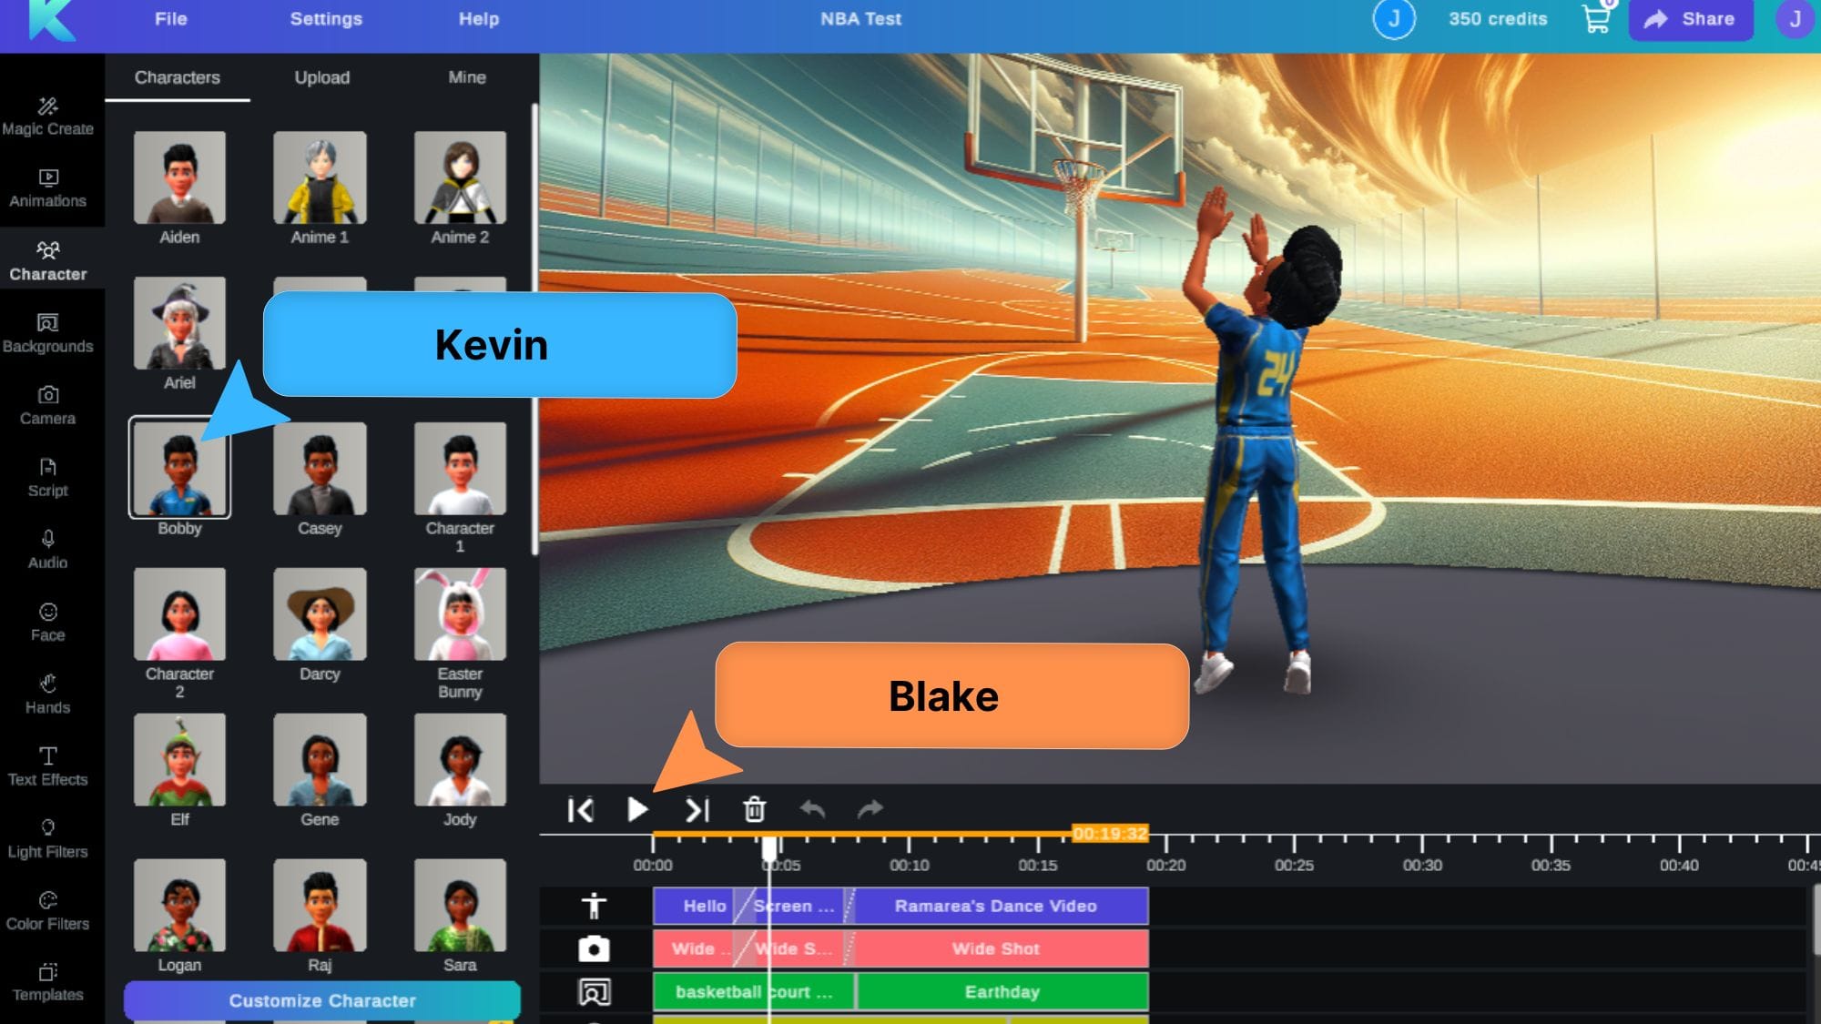Image resolution: width=1821 pixels, height=1024 pixels.
Task: Select the Magic Create tool
Action: (x=47, y=114)
